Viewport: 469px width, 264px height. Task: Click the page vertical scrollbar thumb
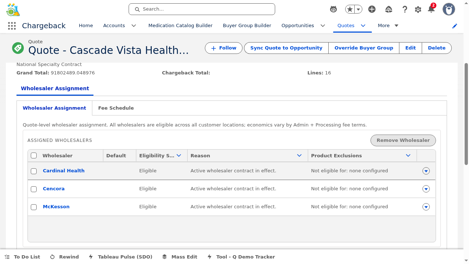pos(466,114)
